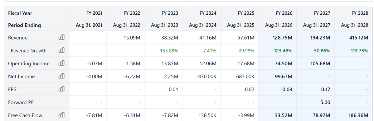Select the FY 2026 column header

pos(284,13)
